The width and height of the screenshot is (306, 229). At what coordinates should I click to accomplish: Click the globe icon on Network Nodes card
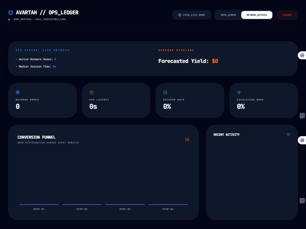[18, 92]
